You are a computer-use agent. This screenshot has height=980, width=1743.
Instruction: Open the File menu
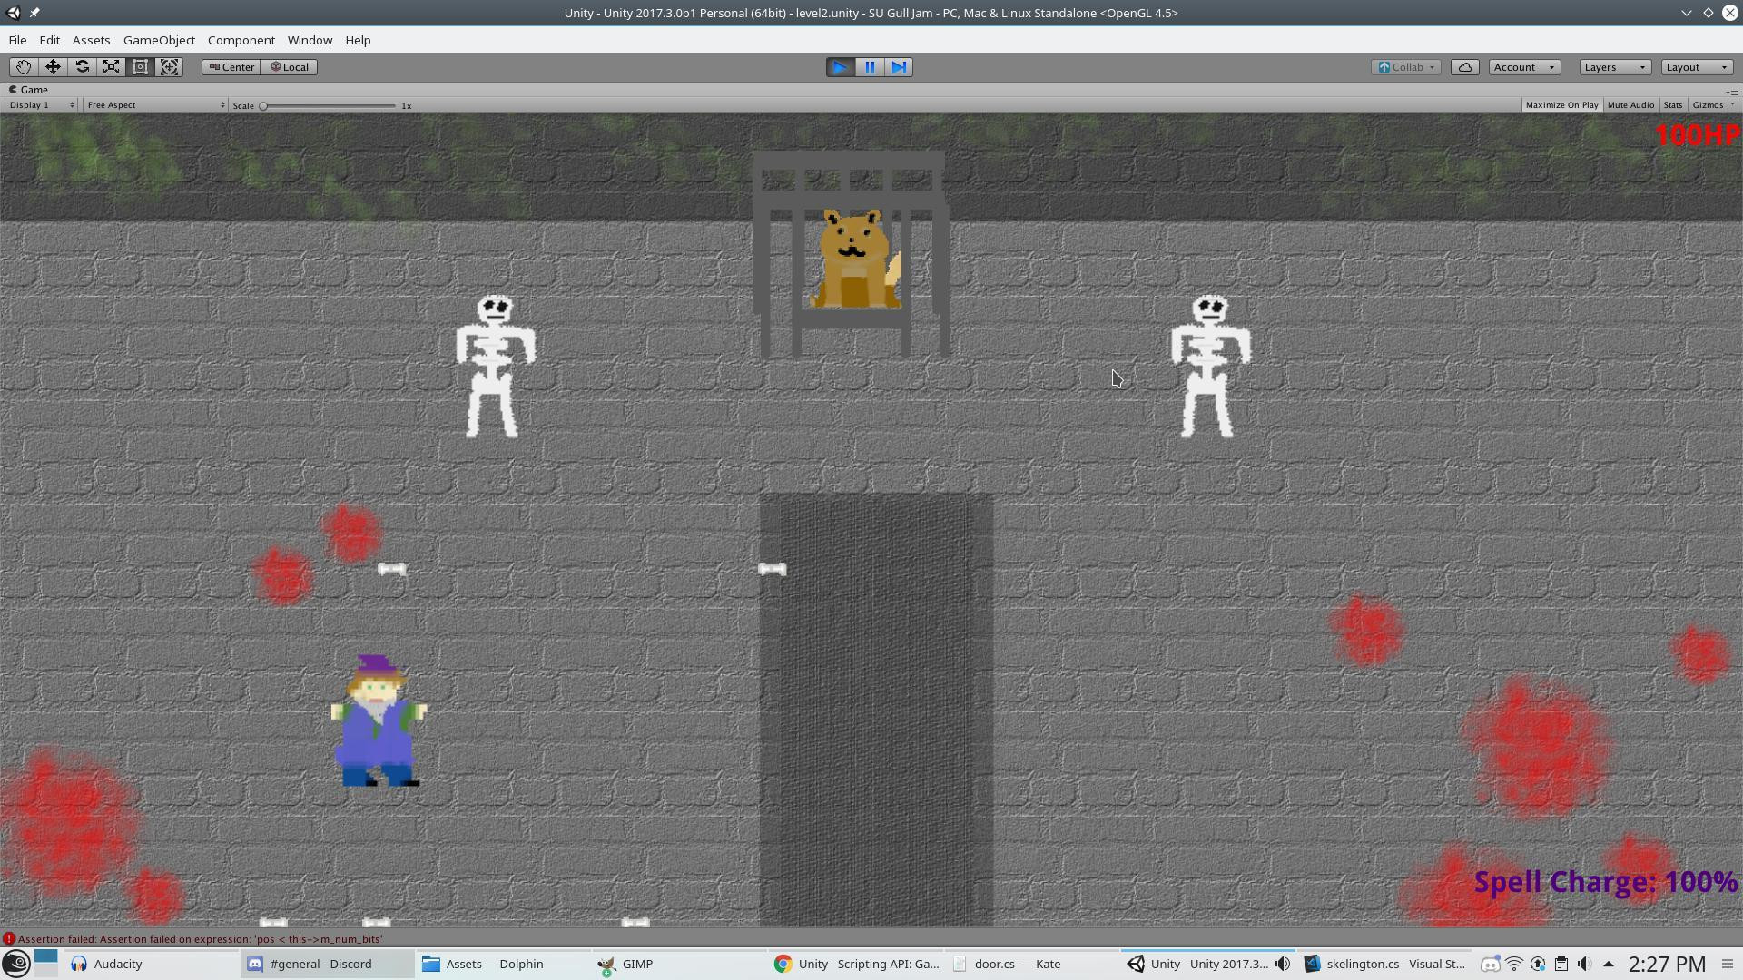(x=17, y=40)
